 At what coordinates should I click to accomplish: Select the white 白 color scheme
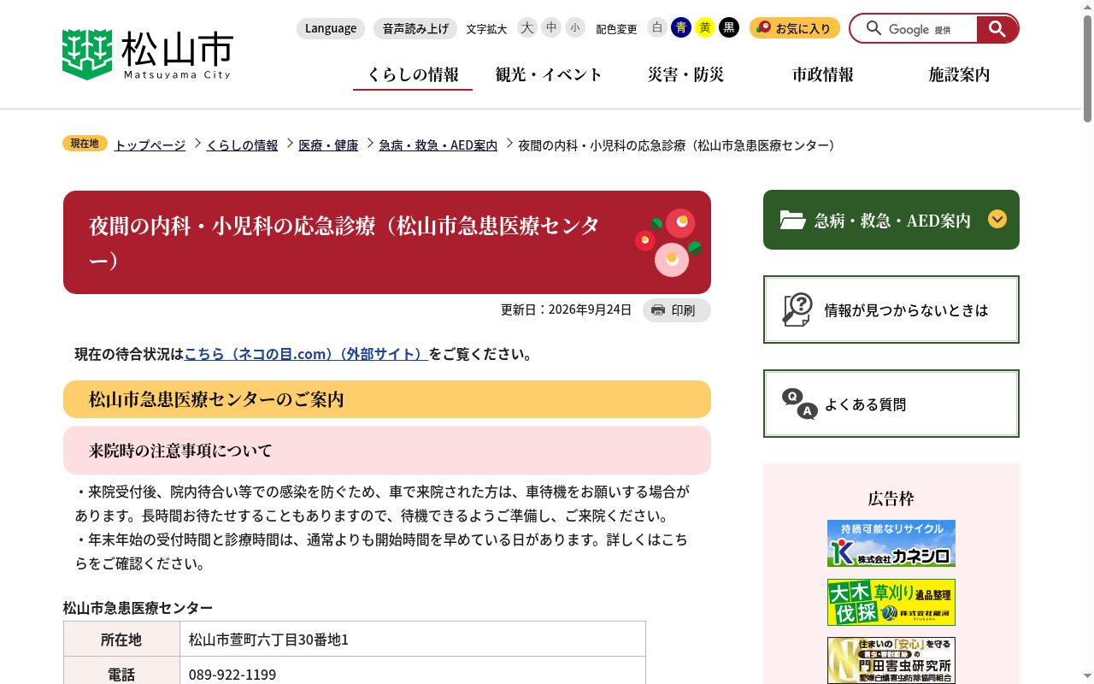coord(657,28)
